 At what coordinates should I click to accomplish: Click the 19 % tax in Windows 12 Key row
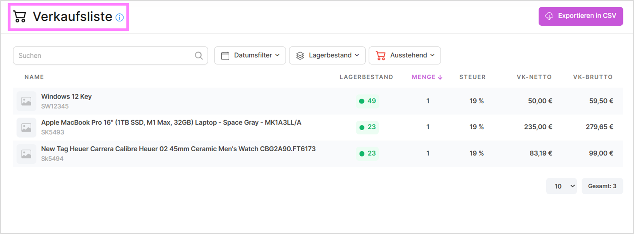(x=477, y=101)
